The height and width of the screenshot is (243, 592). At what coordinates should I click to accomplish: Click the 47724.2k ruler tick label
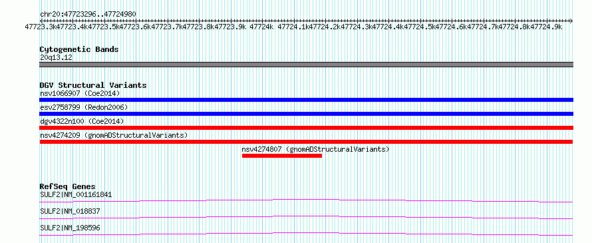click(325, 27)
